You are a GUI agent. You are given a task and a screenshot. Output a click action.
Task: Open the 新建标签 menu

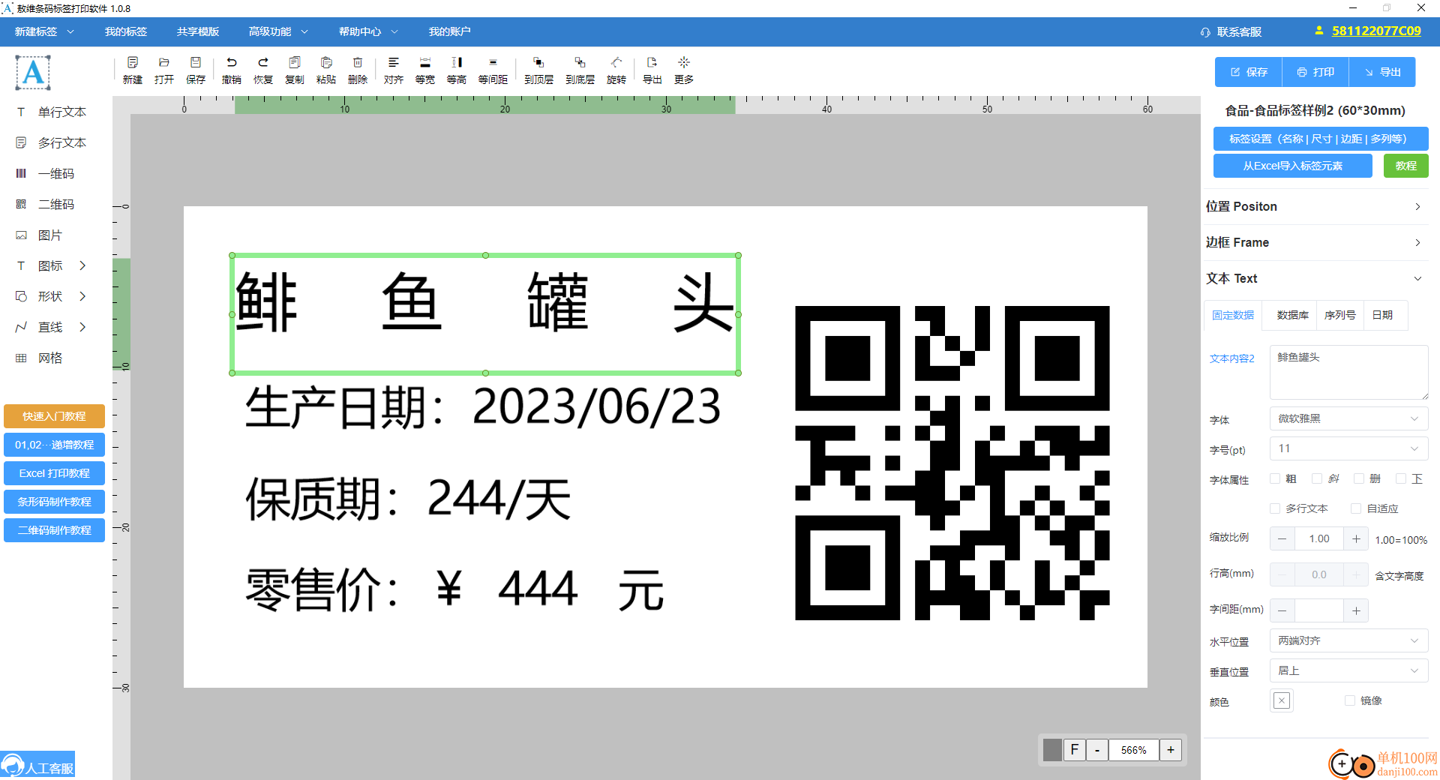coord(44,31)
